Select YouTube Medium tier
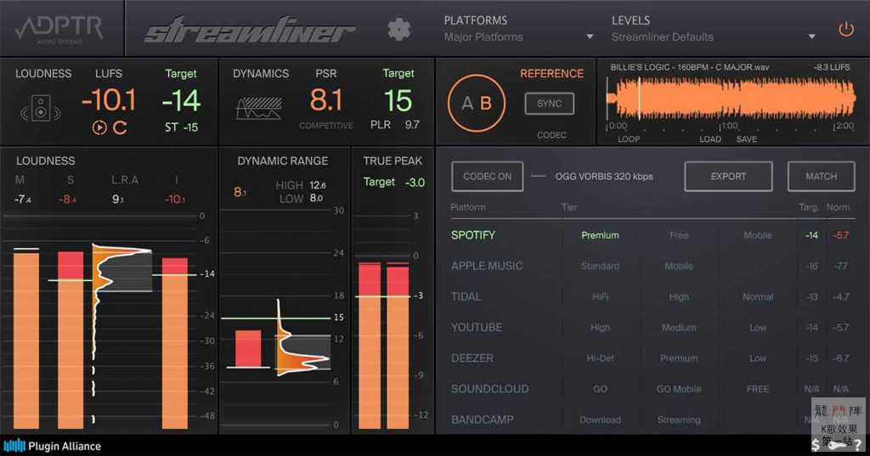Screen dimensions: 870x456 (x=679, y=328)
